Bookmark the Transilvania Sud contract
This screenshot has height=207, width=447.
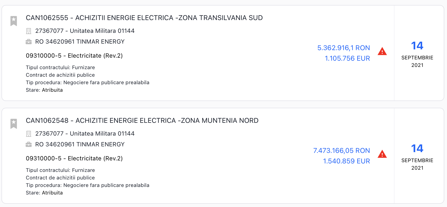(14, 21)
